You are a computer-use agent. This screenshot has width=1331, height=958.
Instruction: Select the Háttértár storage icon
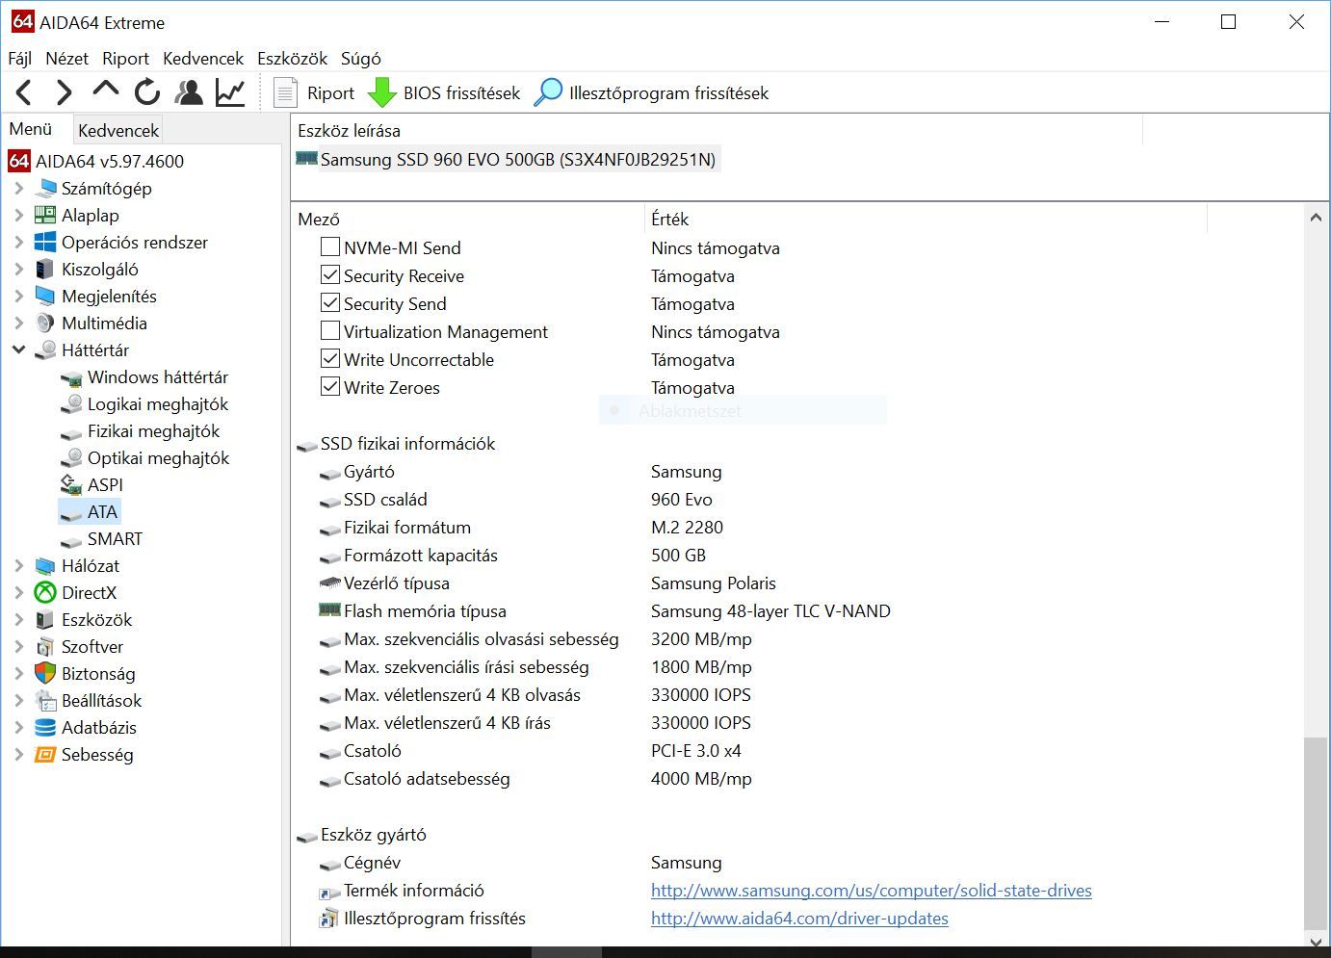point(45,350)
